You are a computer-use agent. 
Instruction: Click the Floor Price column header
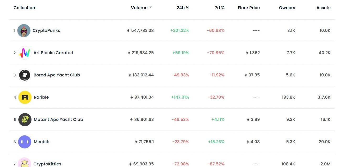pyautogui.click(x=248, y=8)
